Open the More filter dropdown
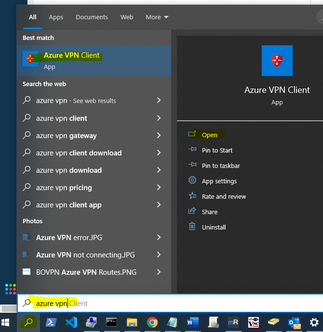The width and height of the screenshot is (323, 332). point(157,17)
